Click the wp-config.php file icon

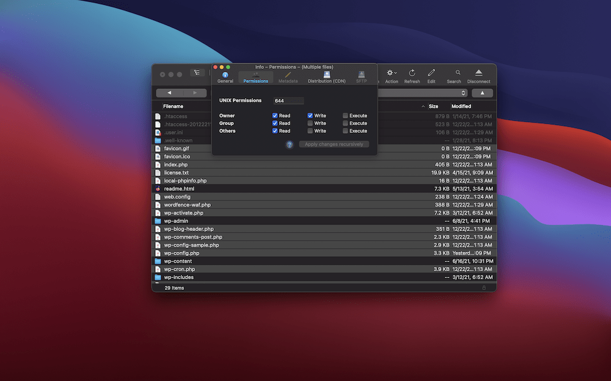point(158,253)
